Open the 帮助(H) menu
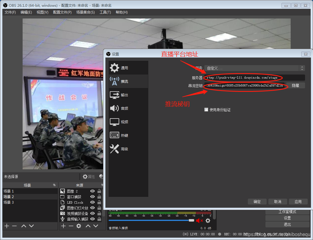This screenshot has width=313, height=240. (122, 12)
